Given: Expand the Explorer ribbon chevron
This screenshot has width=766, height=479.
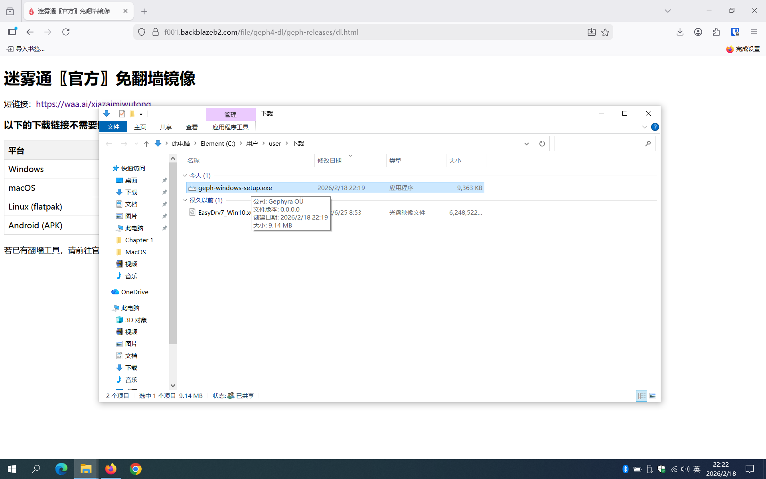Looking at the screenshot, I should (644, 127).
